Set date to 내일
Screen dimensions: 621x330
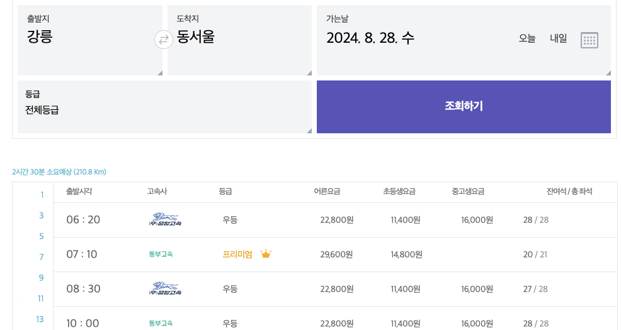[559, 39]
